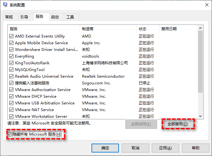This screenshot has height=156, width=212.
Task: Click the services list scrollbar thumb
Action: tap(201, 61)
